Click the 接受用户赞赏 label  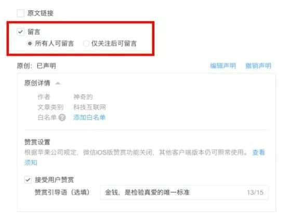point(55,180)
